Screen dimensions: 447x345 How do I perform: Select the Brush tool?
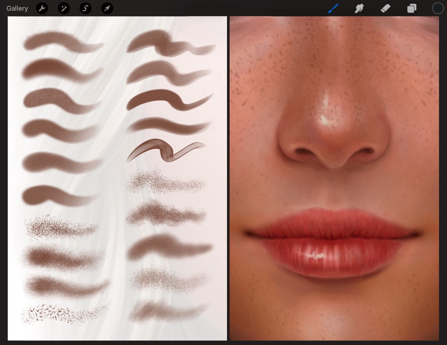pos(333,8)
